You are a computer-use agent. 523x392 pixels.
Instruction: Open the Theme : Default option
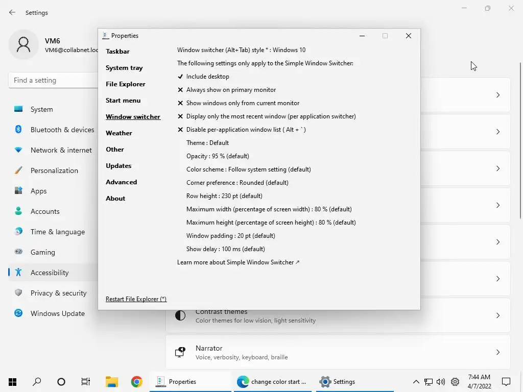[x=207, y=143]
